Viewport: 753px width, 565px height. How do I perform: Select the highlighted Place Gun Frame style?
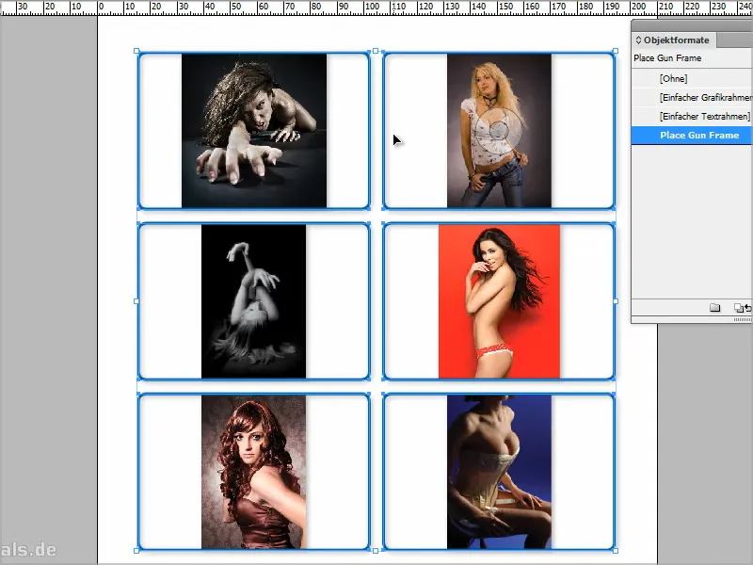point(692,135)
